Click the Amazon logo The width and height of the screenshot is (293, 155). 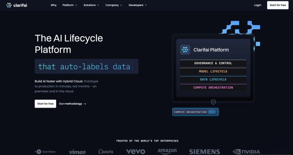pyautogui.click(x=167, y=151)
